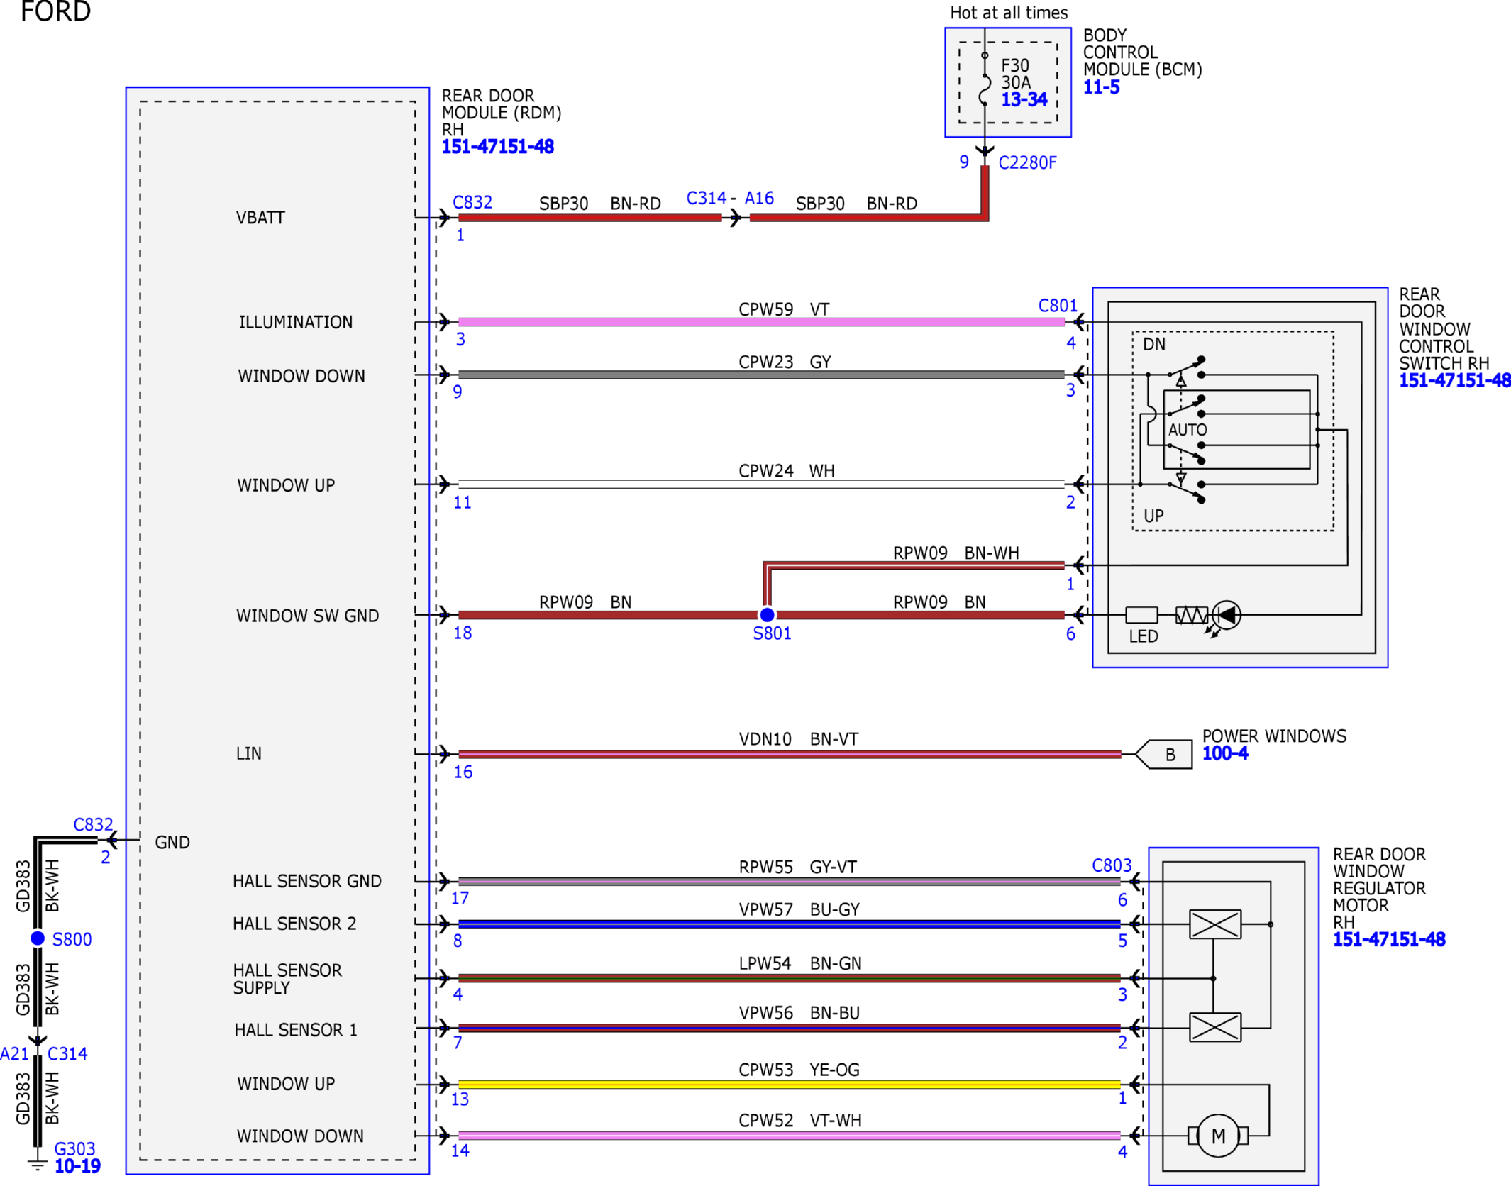Click the motor M symbol

1218,1136
